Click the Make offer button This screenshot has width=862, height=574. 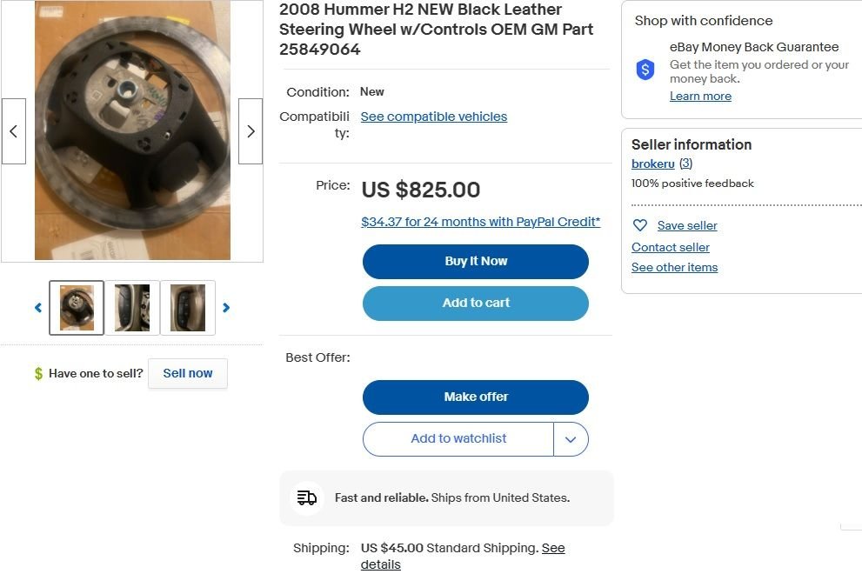tap(476, 397)
